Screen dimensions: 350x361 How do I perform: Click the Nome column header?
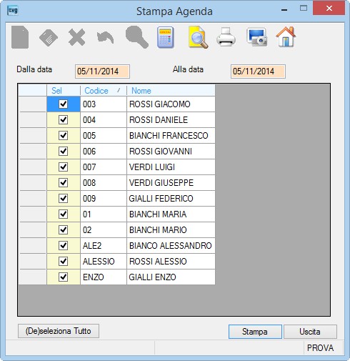point(171,91)
